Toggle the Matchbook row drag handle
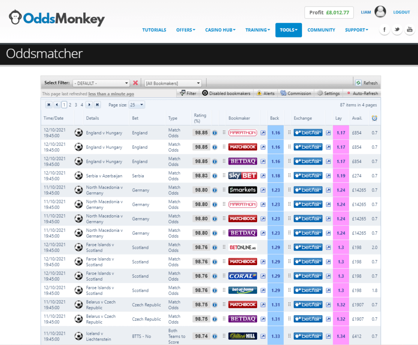418x345 pixels. pyautogui.click(x=225, y=147)
